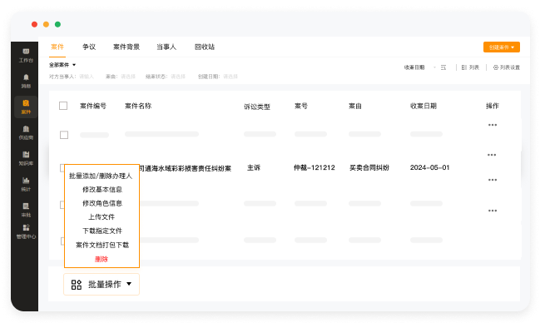Choose 案件文档打包下载 from the batch menu
540x323 pixels.
point(102,245)
